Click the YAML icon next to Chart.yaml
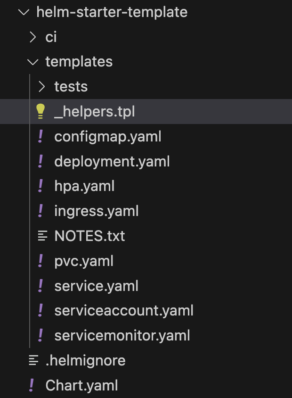 click(x=32, y=385)
